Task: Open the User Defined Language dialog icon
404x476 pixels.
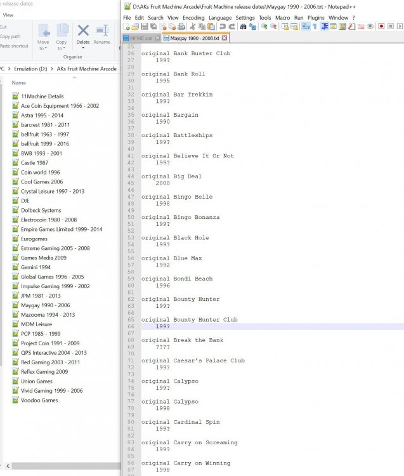Action: [333, 27]
